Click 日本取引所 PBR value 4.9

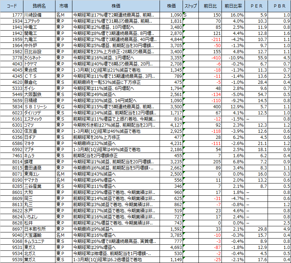[279, 229]
